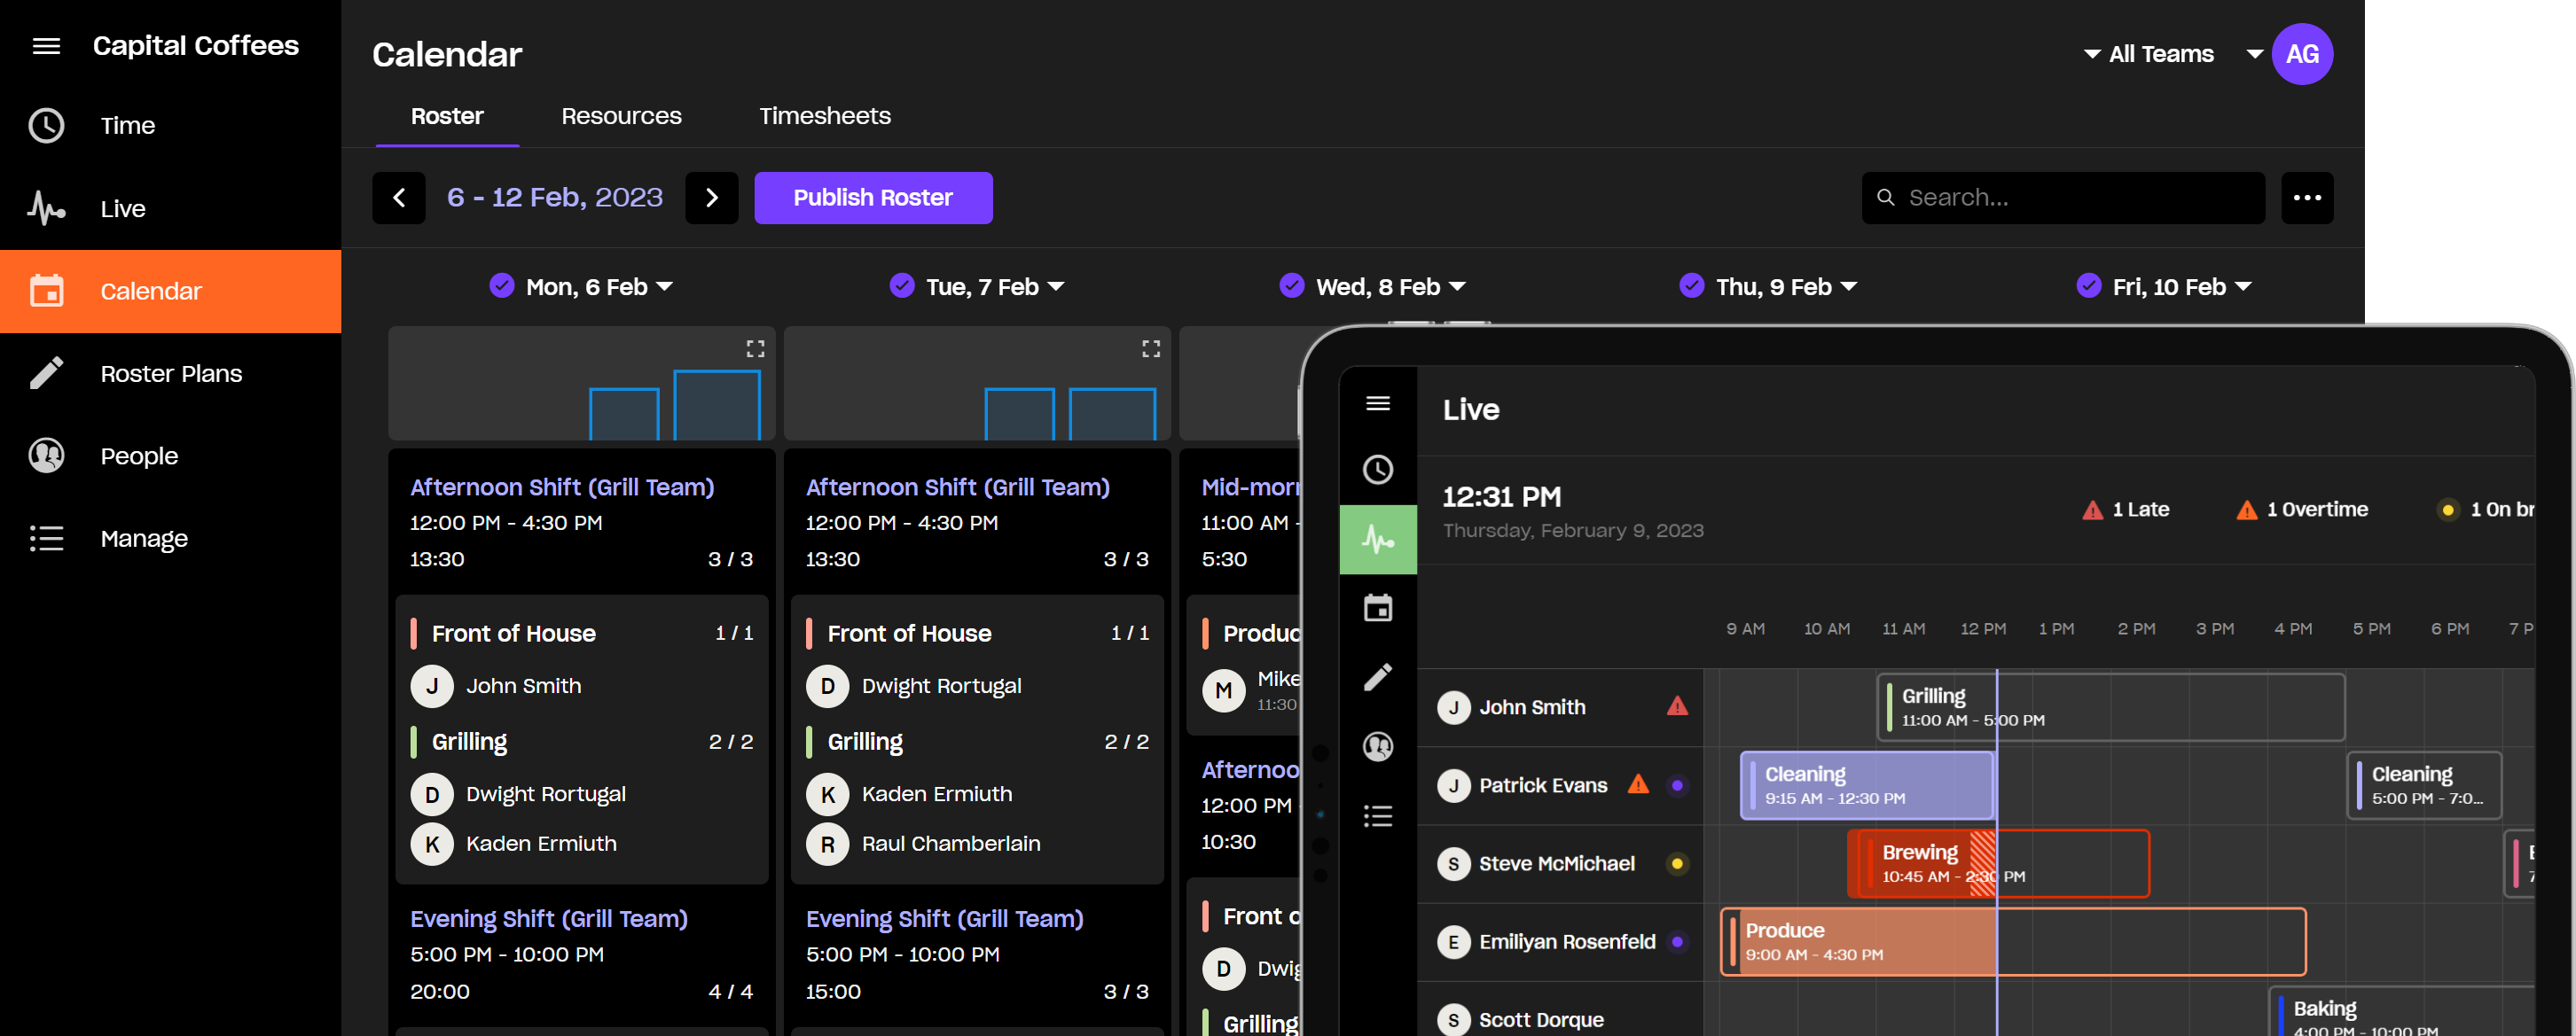Switch to the Timesheets tab

[824, 116]
